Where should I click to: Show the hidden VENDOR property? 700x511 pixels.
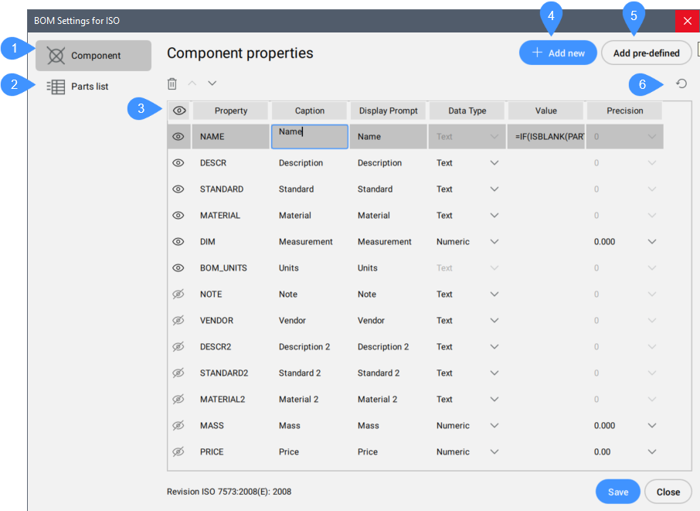coord(178,321)
